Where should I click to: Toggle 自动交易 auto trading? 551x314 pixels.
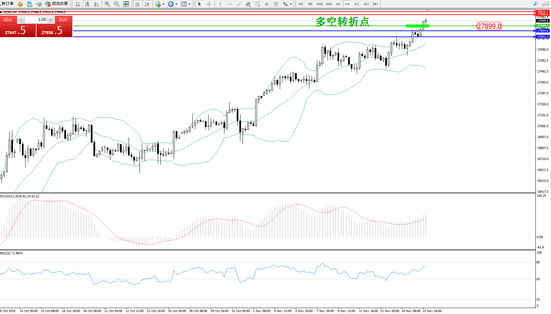56,4
